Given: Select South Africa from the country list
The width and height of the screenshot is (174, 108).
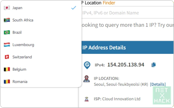Looking at the screenshot, I should pos(23,20).
